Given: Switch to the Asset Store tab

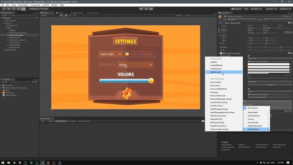Looking at the screenshot, I should 92,13.
